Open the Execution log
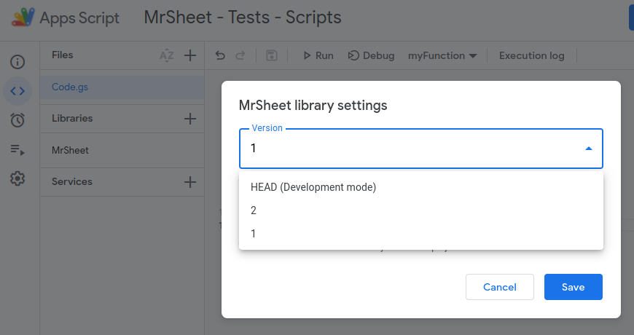This screenshot has width=634, height=335. [532, 55]
